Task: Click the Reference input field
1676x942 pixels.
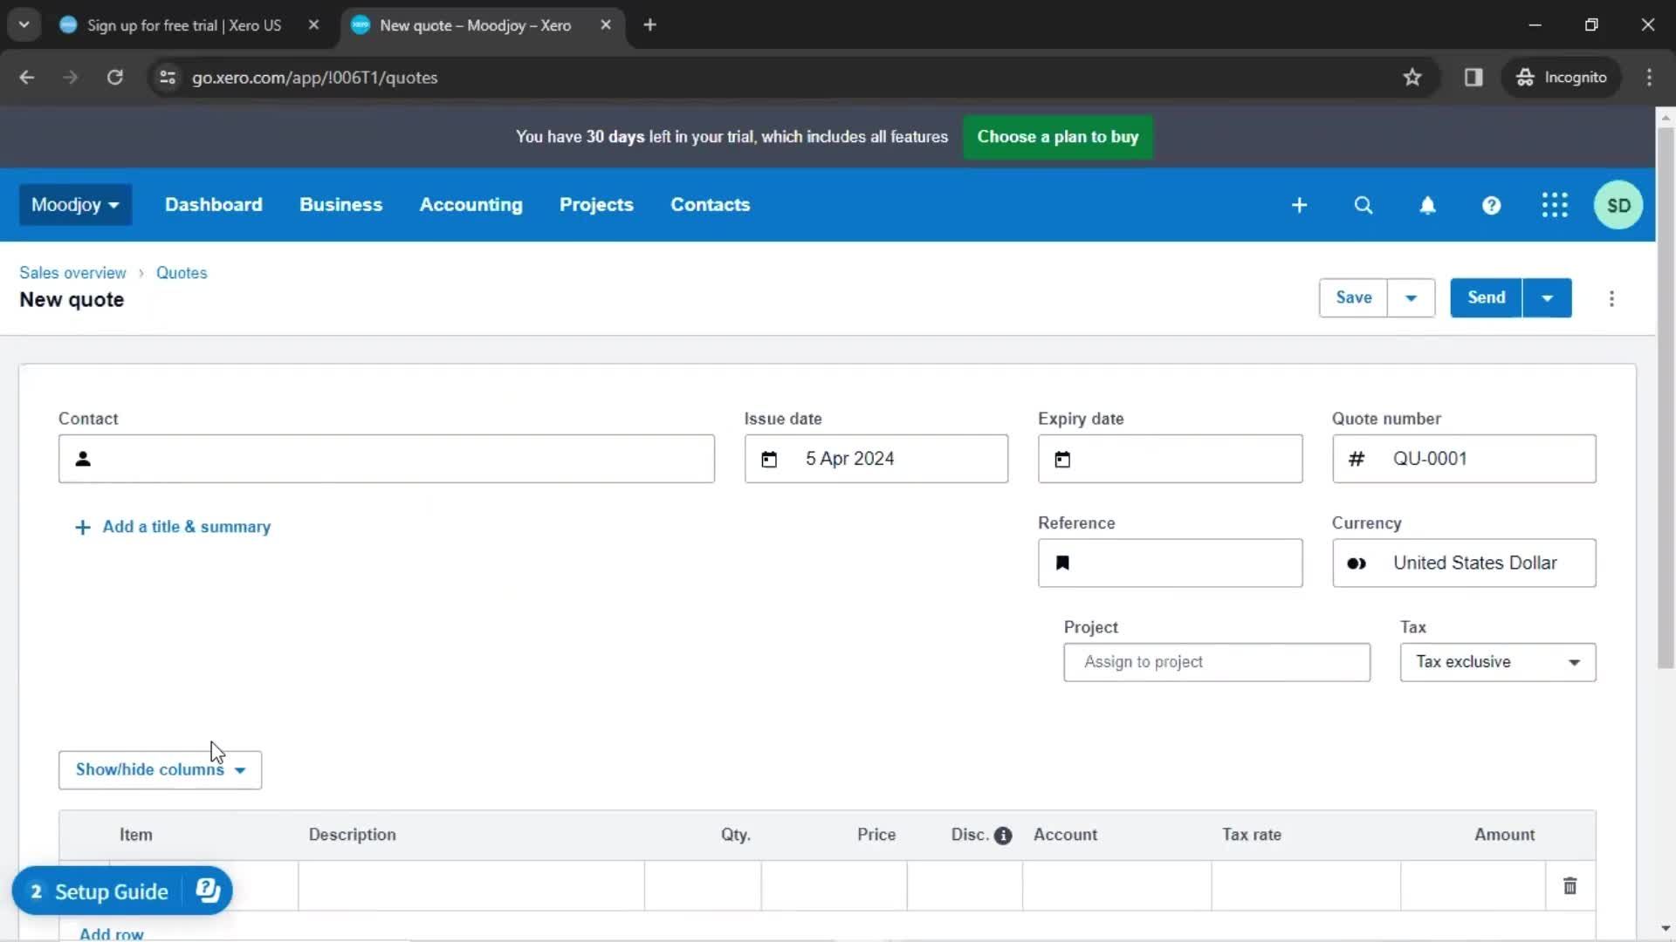Action: click(1170, 563)
